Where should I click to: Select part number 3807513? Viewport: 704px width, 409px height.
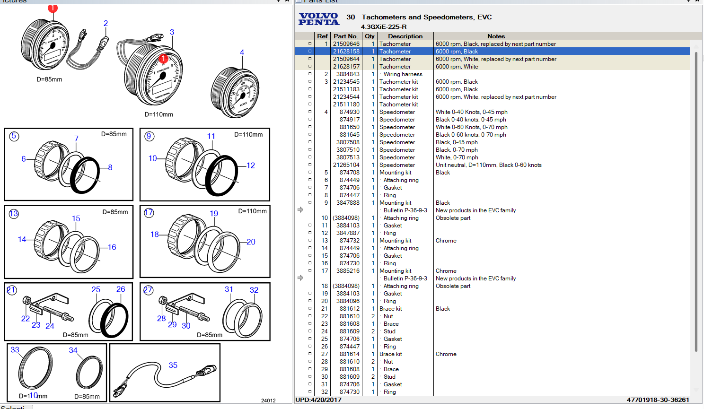pyautogui.click(x=348, y=157)
